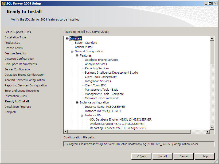Select Database Engine Services feature
Image resolution: width=219 pixels, height=164 pixels.
click(101, 60)
